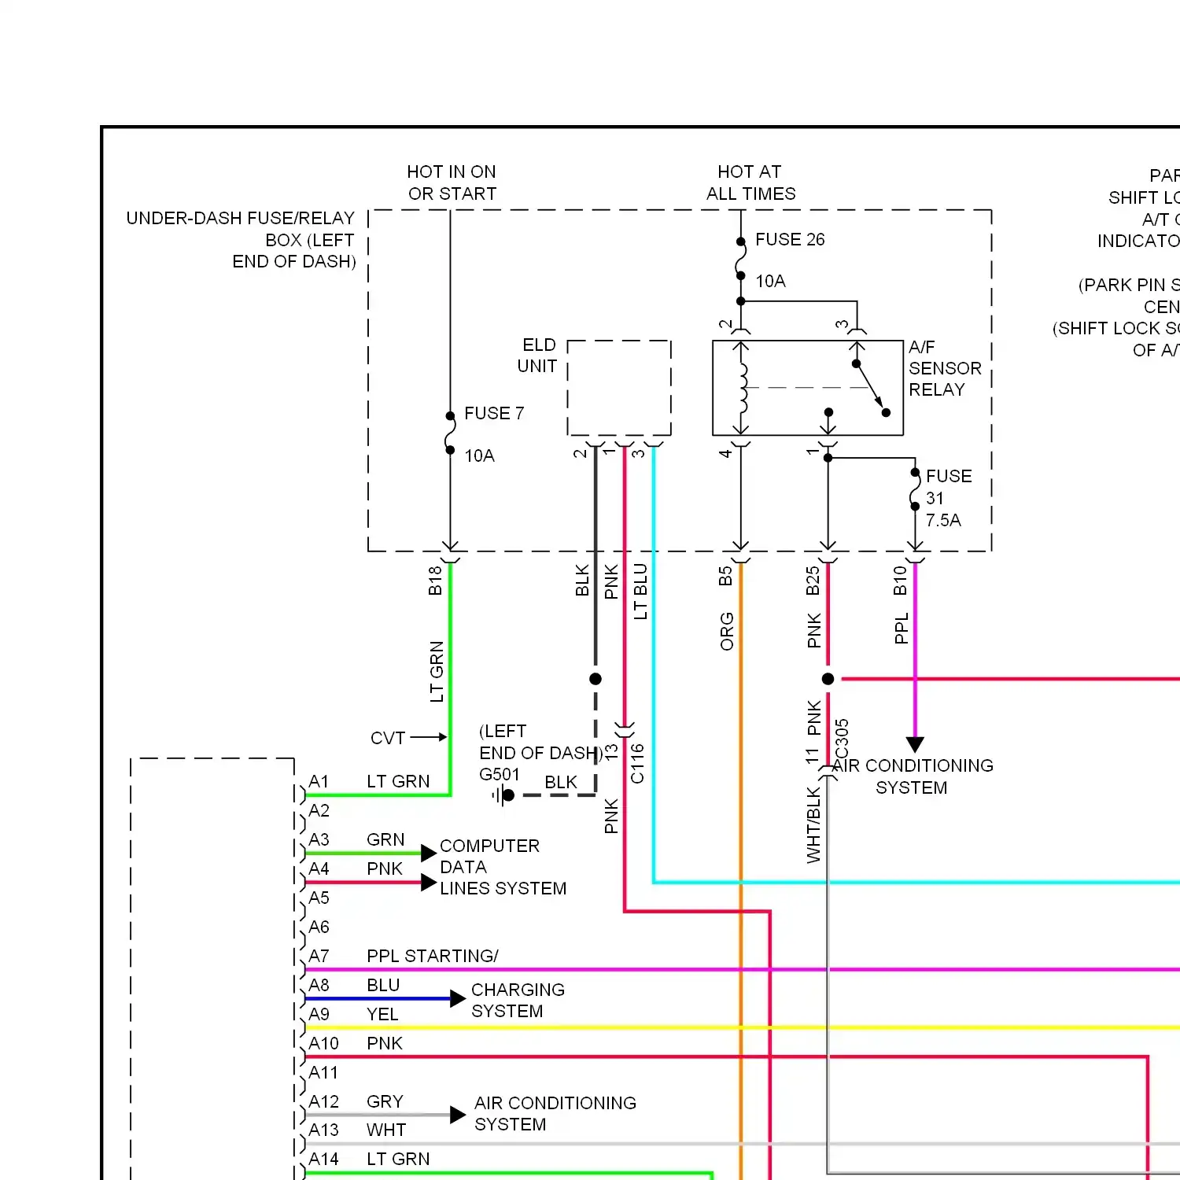Select the "ELD UNIT" label

tap(537, 356)
